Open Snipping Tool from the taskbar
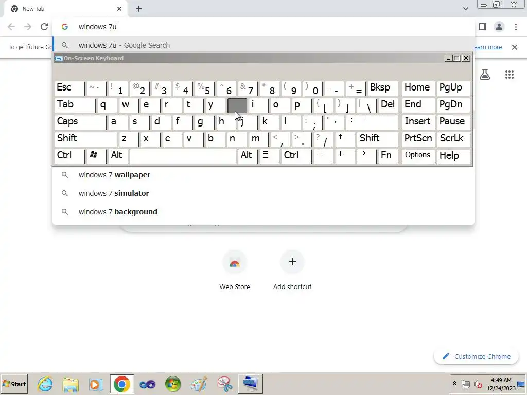This screenshot has height=395, width=527. click(x=224, y=384)
